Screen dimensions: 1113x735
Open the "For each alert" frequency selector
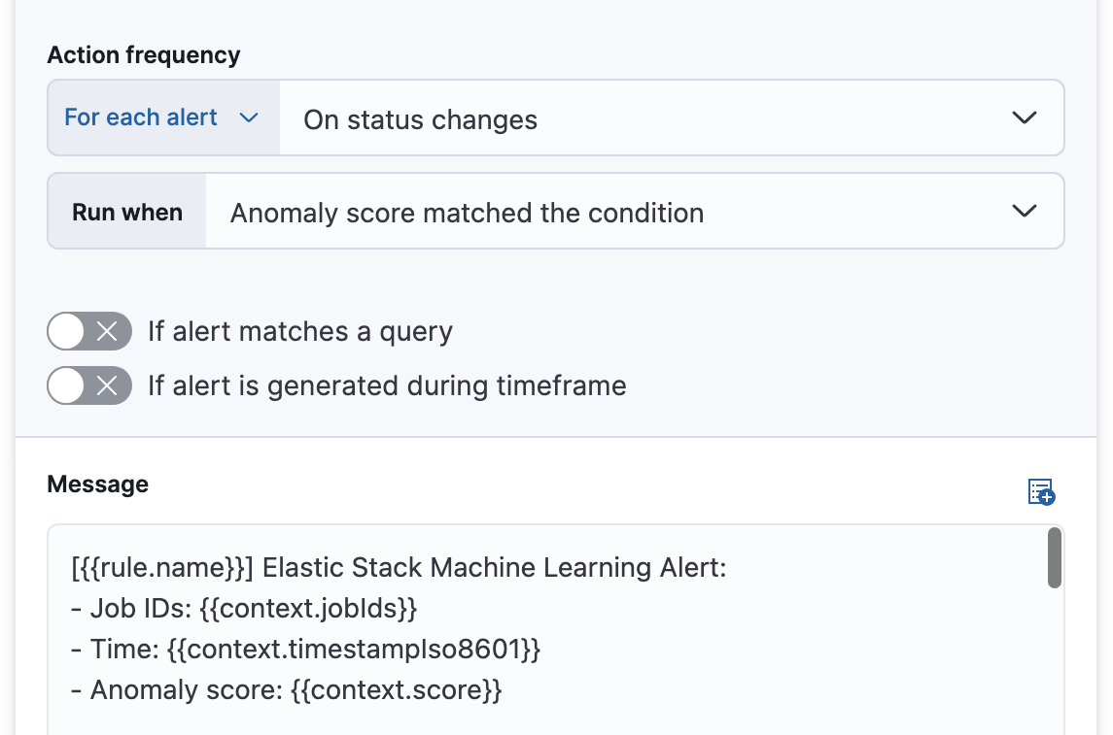click(x=162, y=117)
